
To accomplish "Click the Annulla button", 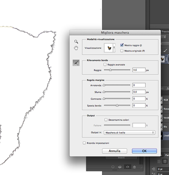I will [115, 151].
